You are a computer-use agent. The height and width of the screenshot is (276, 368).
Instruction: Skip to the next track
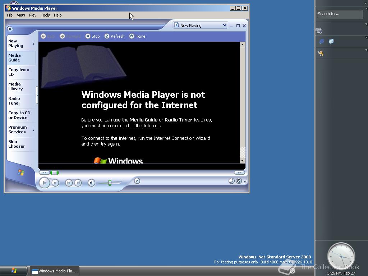[x=78, y=183]
